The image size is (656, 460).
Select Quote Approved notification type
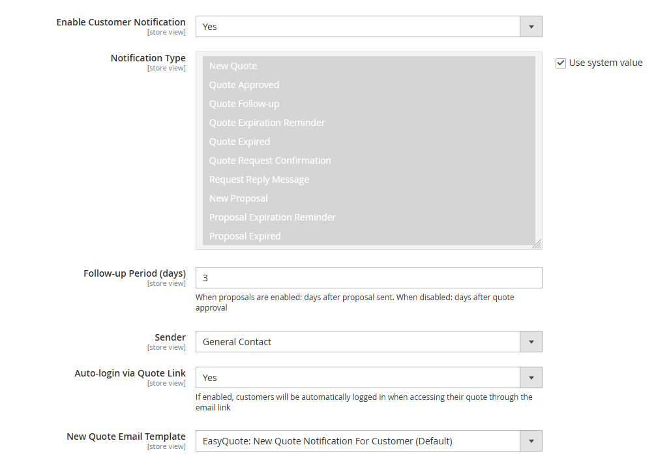click(244, 84)
